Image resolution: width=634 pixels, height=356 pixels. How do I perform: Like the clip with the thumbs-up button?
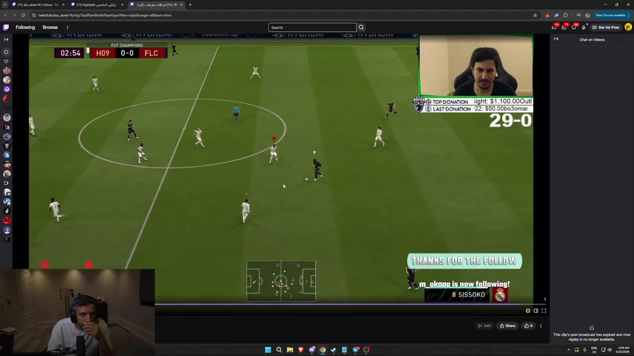[x=528, y=326]
